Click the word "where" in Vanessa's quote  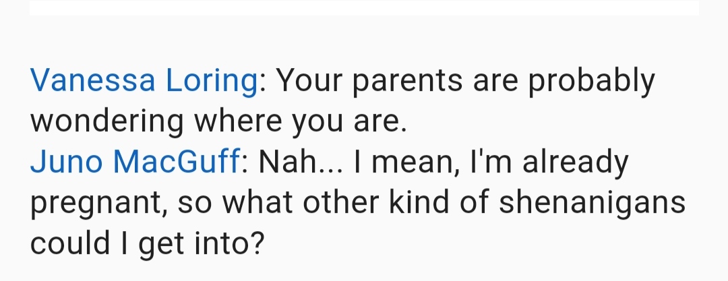click(238, 121)
